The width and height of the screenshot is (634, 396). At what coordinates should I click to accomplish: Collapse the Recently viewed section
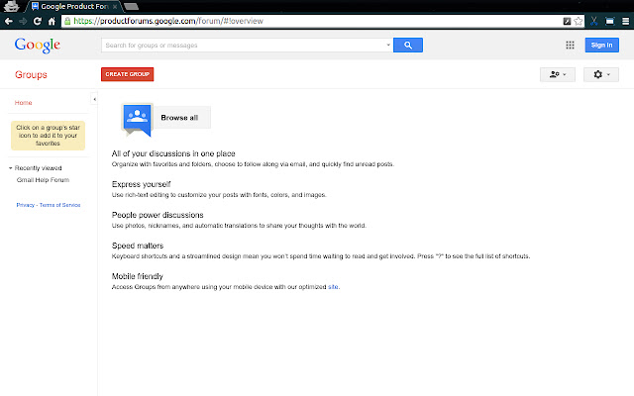pyautogui.click(x=11, y=168)
